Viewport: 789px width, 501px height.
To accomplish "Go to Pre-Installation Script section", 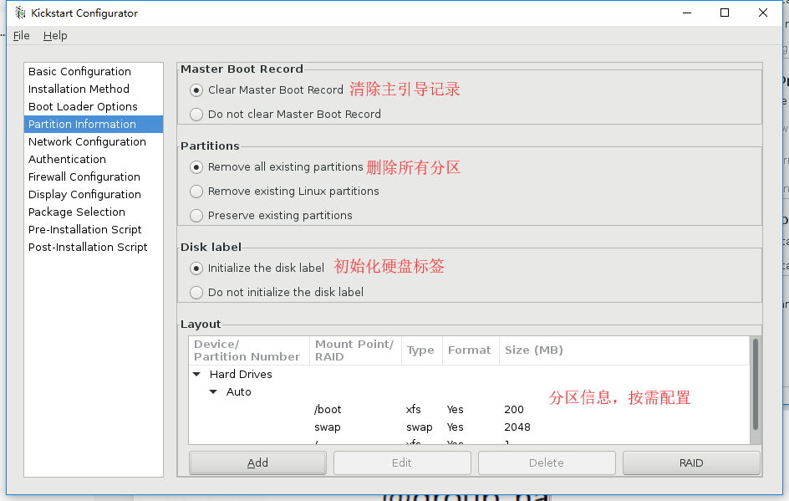I will click(94, 230).
